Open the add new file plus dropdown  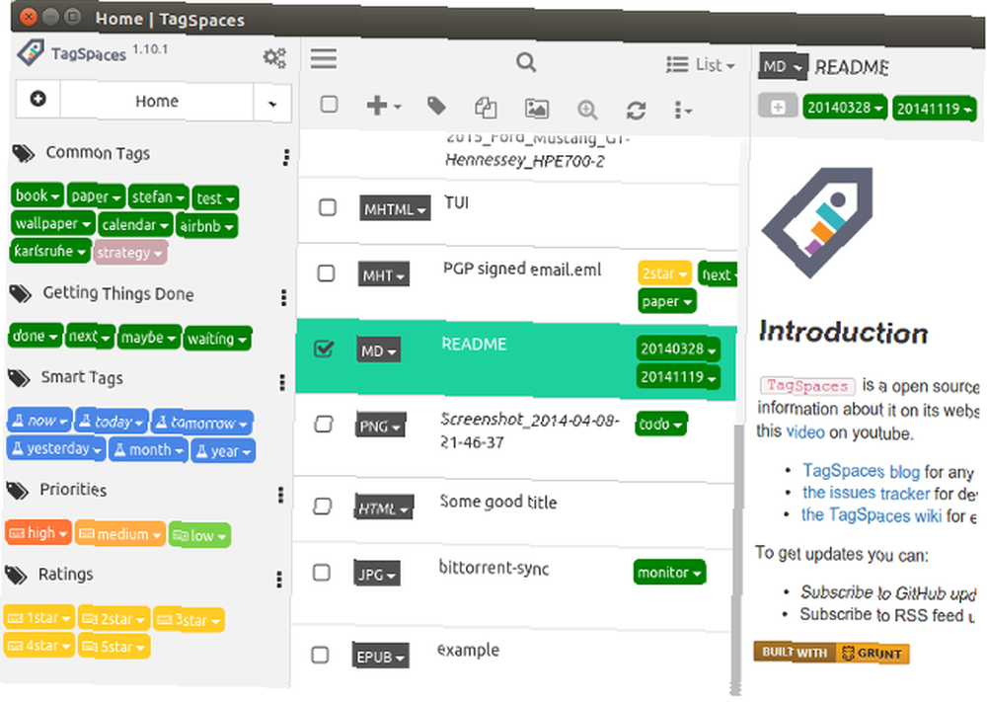383,105
